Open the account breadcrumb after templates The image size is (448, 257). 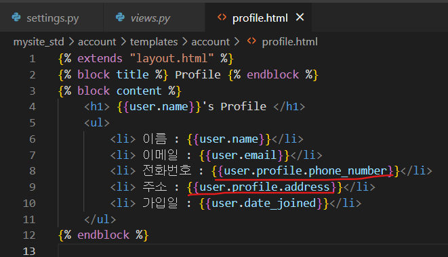pos(211,42)
